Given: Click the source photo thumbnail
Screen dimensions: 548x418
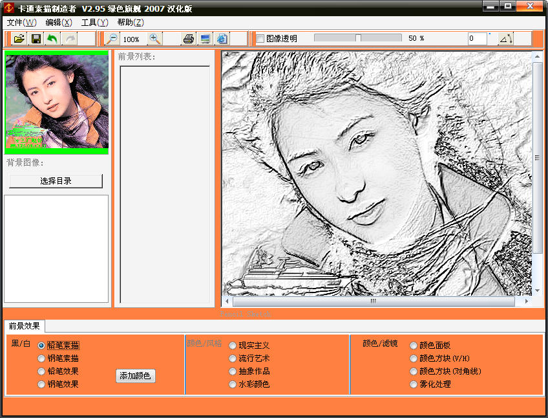Looking at the screenshot, I should click(57, 102).
